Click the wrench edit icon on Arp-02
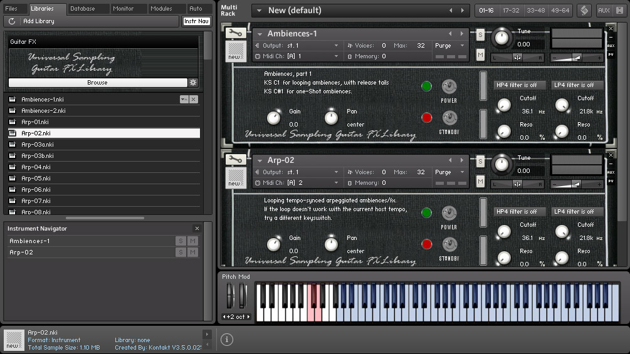The width and height of the screenshot is (630, 354). tap(236, 160)
